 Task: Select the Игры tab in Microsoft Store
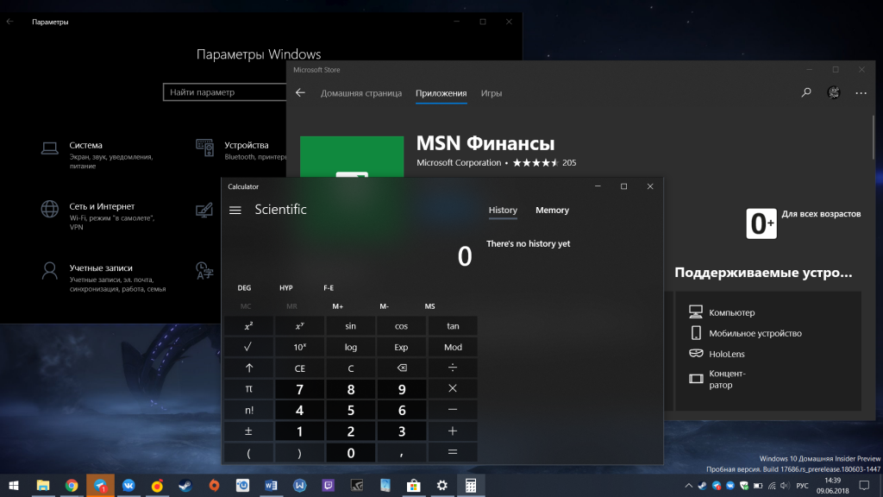click(492, 93)
